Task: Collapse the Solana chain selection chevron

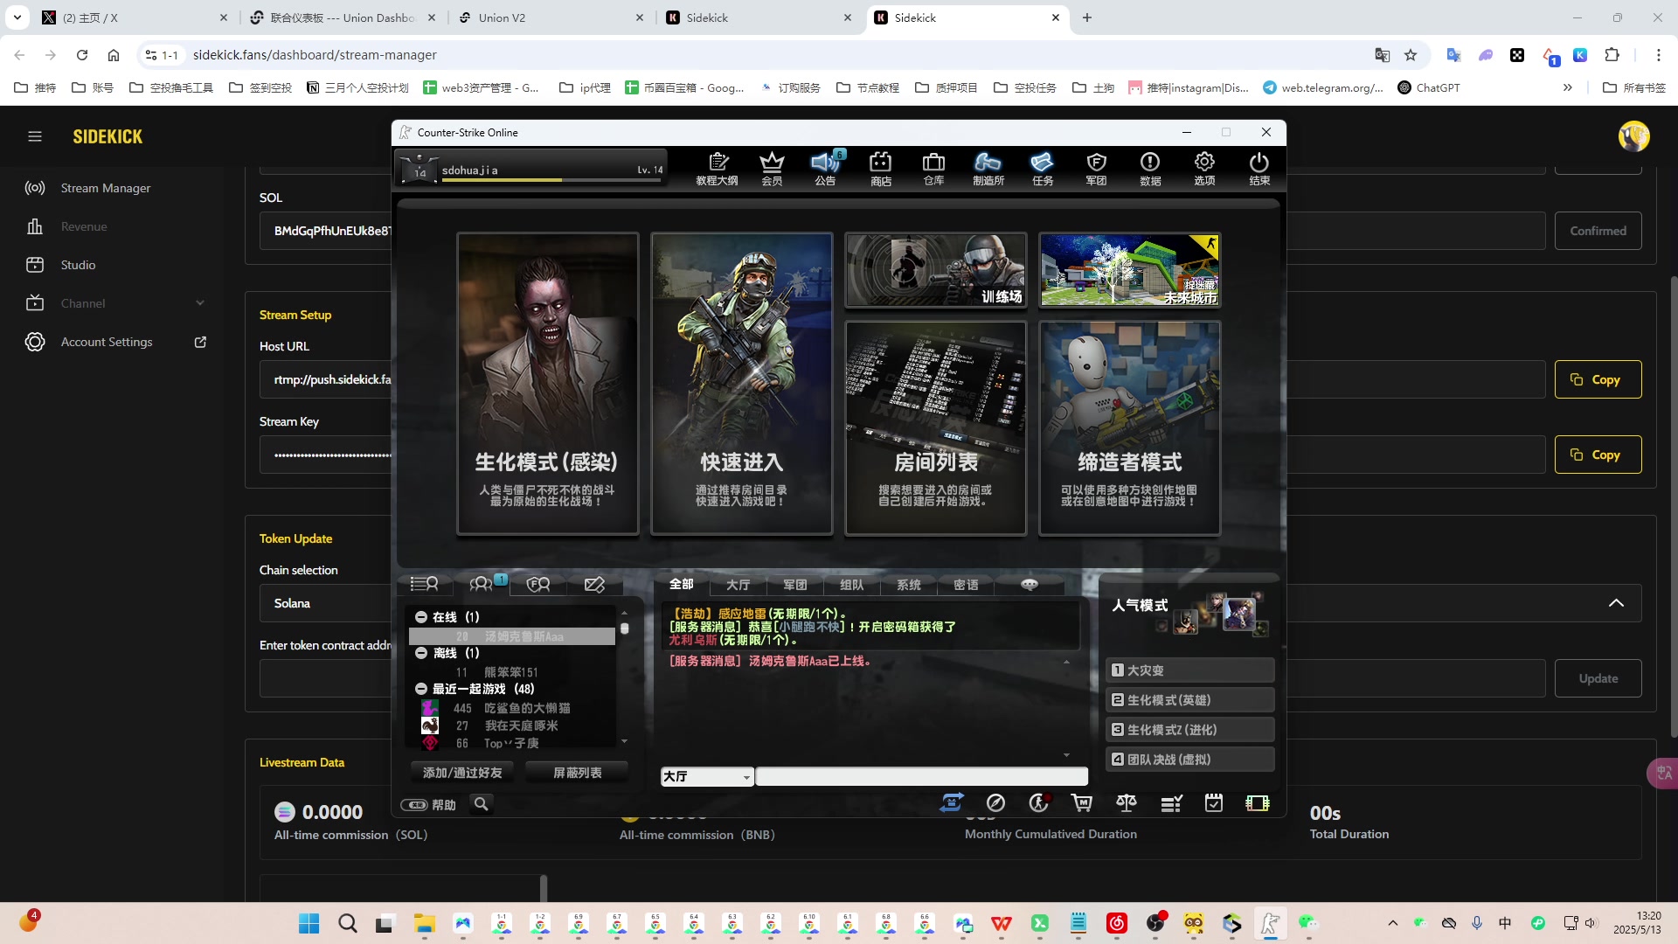Action: click(x=1616, y=603)
